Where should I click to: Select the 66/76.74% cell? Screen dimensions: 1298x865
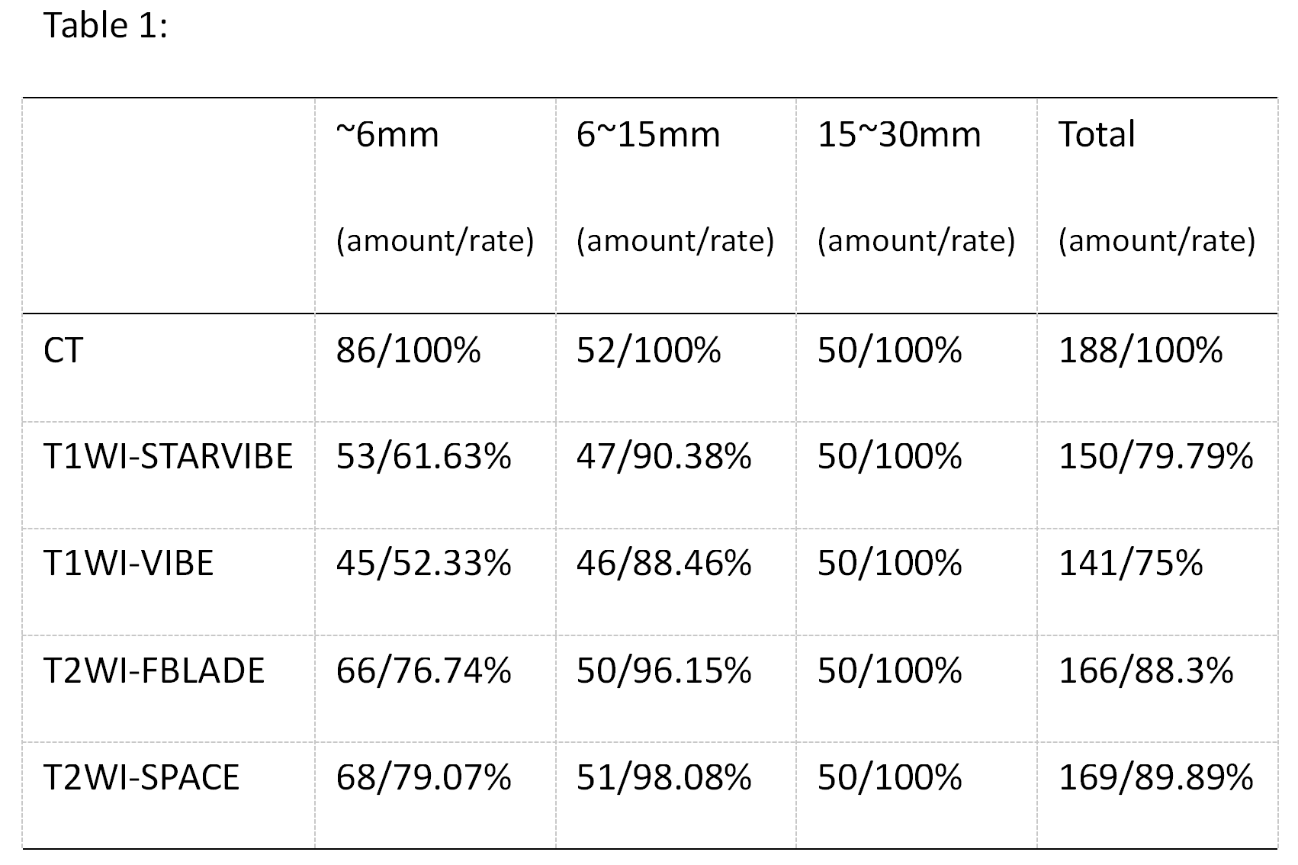coord(423,671)
